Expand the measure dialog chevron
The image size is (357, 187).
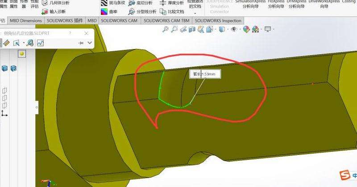(x=90, y=43)
